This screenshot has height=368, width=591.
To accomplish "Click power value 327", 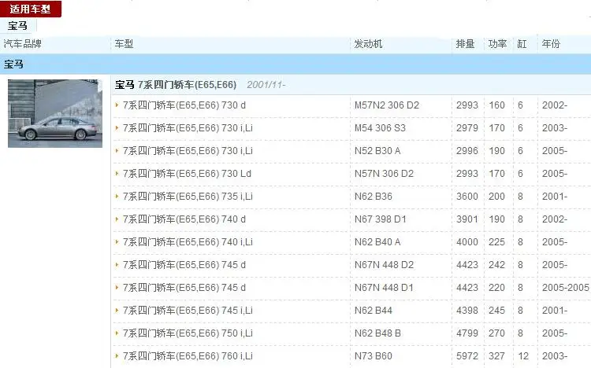I will [x=496, y=355].
